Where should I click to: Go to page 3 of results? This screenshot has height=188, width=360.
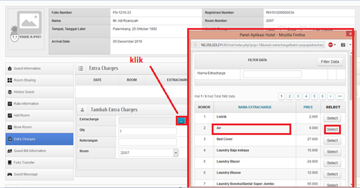tap(298, 96)
